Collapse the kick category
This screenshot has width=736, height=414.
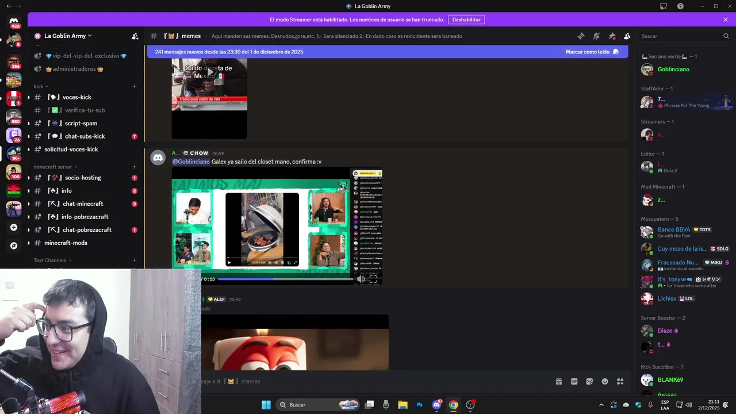(41, 86)
